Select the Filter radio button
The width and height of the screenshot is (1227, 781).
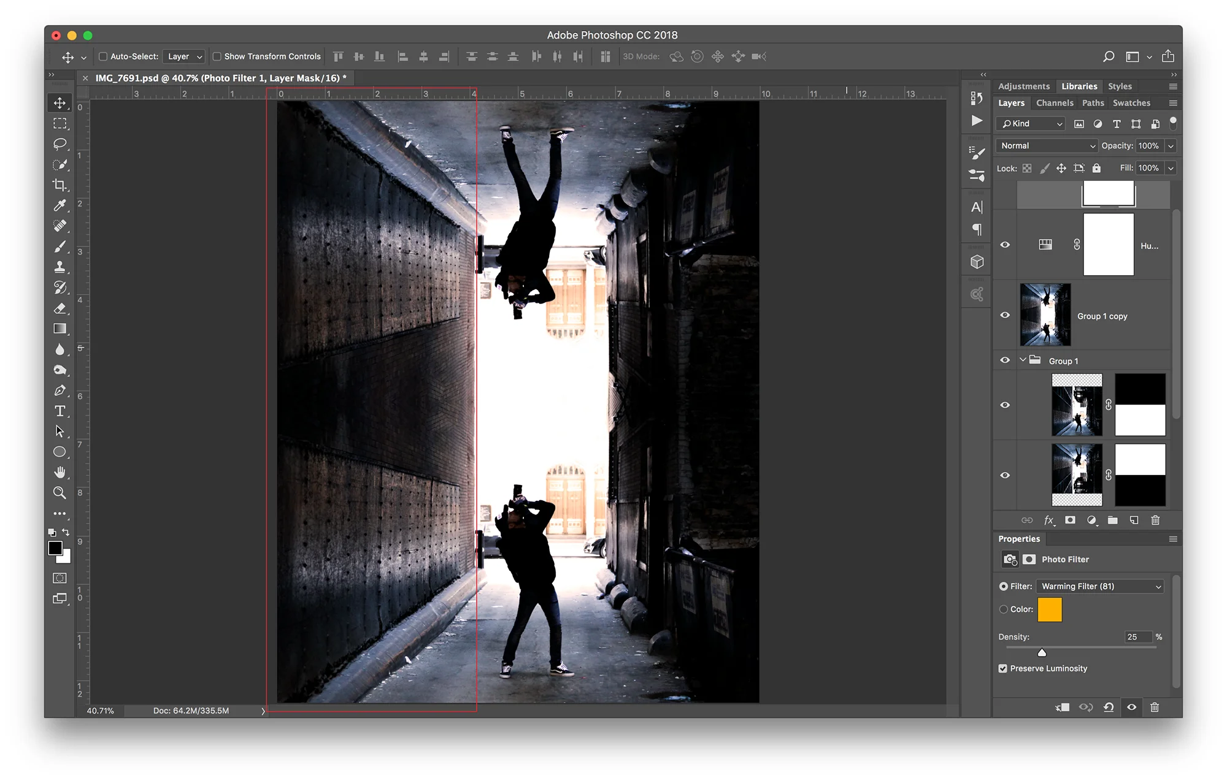(x=1003, y=586)
